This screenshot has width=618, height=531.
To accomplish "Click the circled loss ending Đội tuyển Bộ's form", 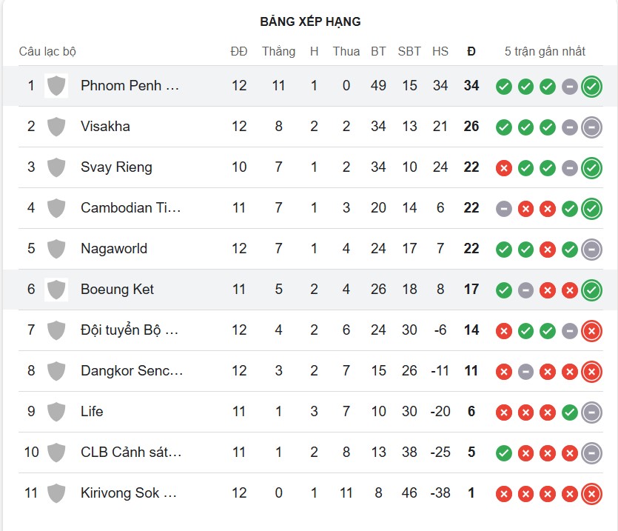I will [591, 330].
